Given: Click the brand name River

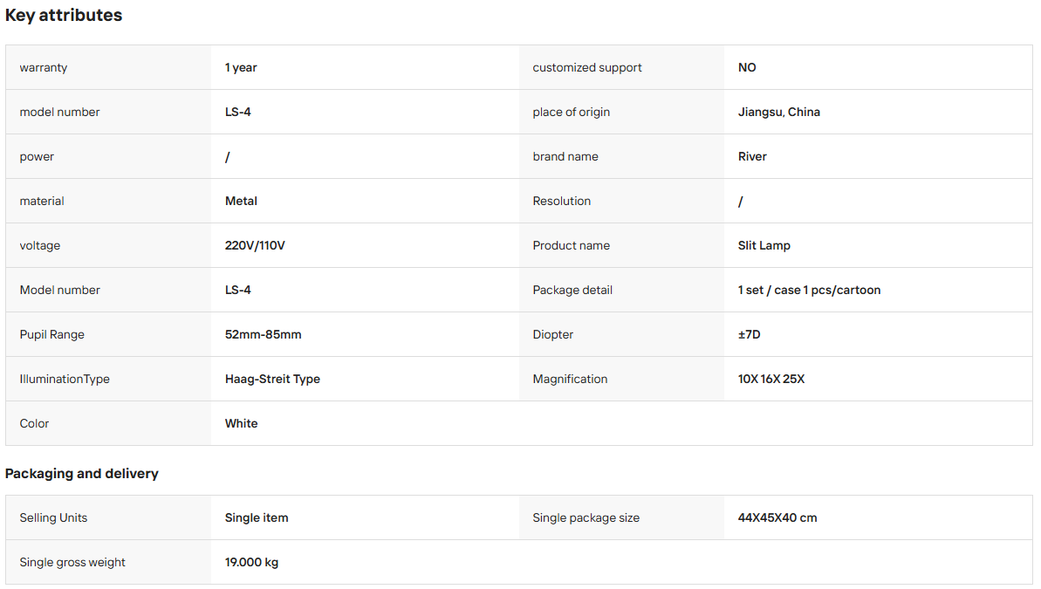Looking at the screenshot, I should tap(752, 157).
